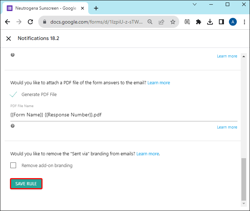The width and height of the screenshot is (250, 211).
Task: Click the browser back arrow
Action: tap(7, 22)
